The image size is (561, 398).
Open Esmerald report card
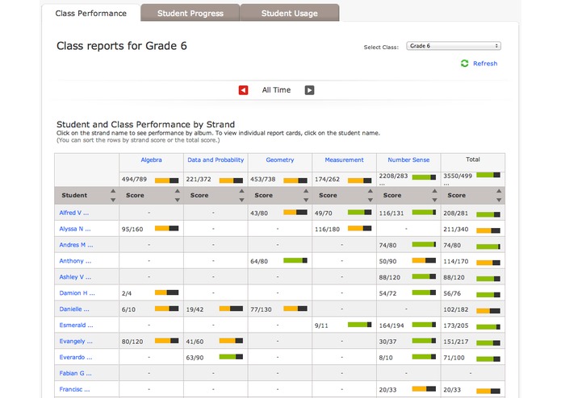click(x=76, y=325)
